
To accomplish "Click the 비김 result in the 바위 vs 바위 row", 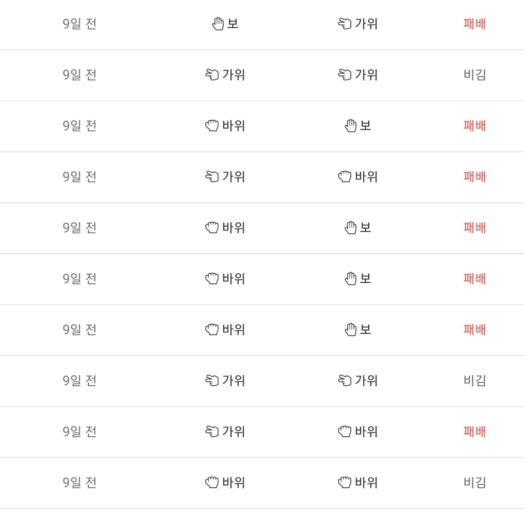I will pos(475,482).
